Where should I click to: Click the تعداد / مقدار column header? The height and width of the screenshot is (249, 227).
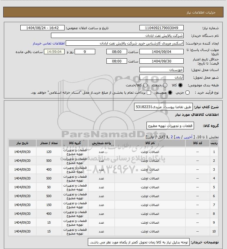[49, 143]
